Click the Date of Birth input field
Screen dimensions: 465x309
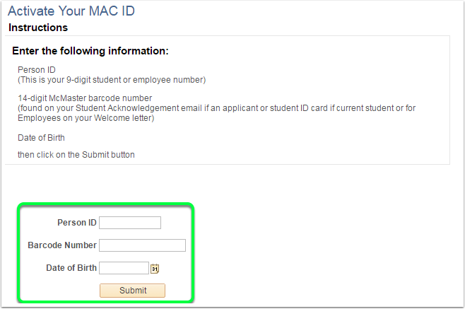(x=124, y=268)
